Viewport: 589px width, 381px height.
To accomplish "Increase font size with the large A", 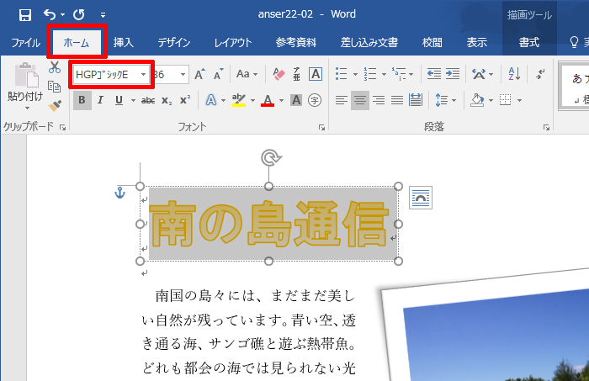I will click(x=200, y=74).
